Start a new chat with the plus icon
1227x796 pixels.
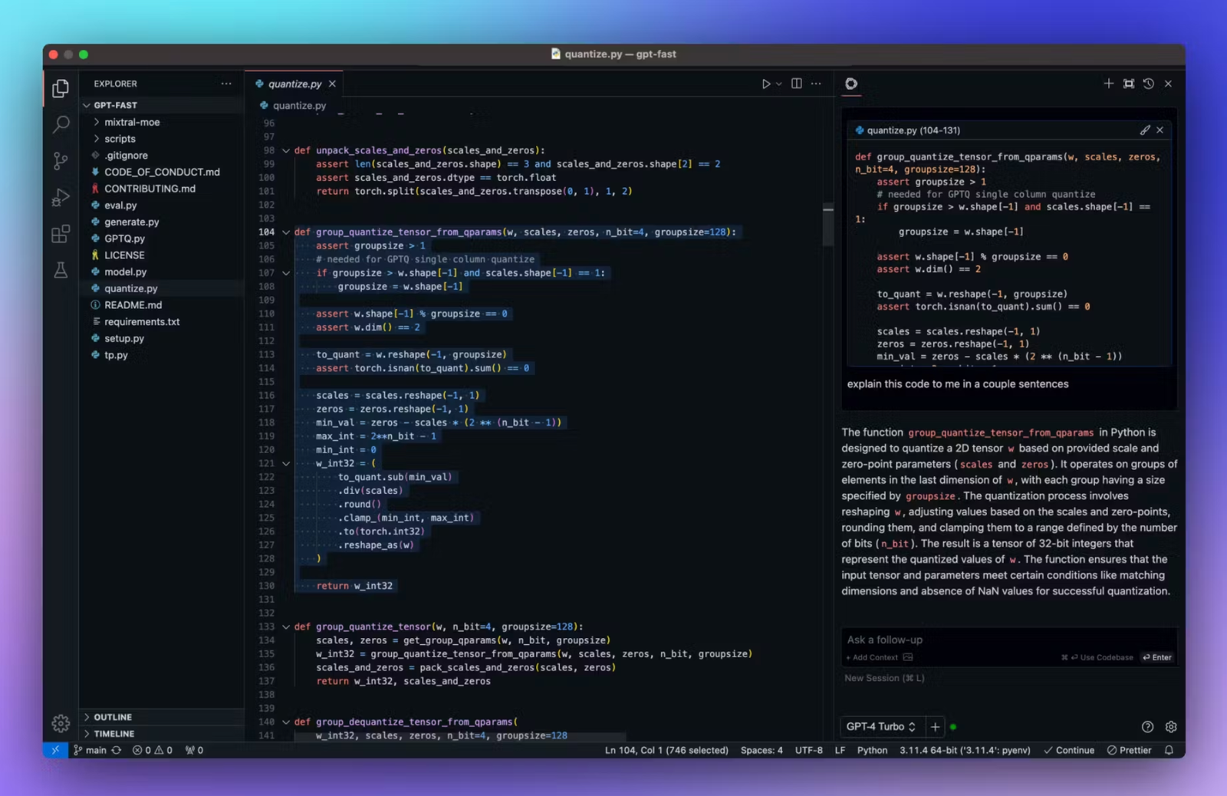pyautogui.click(x=1109, y=84)
